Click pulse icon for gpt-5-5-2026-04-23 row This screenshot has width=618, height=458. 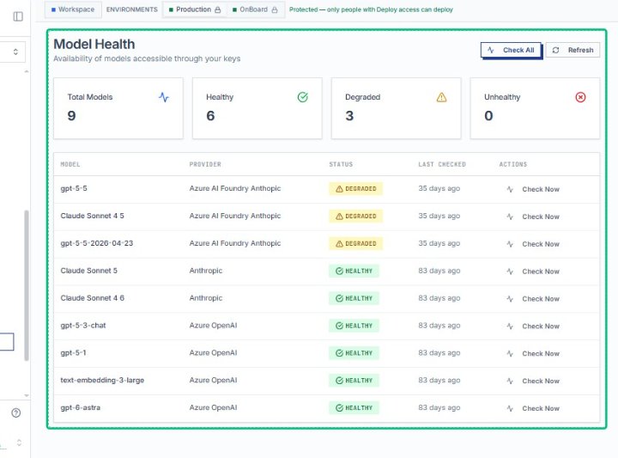coord(510,244)
